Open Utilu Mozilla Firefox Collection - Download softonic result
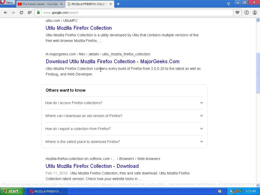 [92, 166]
